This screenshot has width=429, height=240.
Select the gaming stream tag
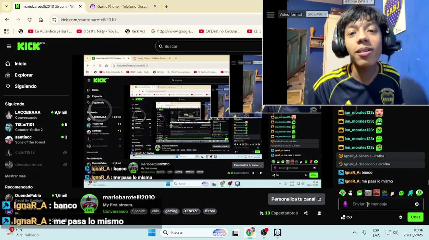point(171,211)
